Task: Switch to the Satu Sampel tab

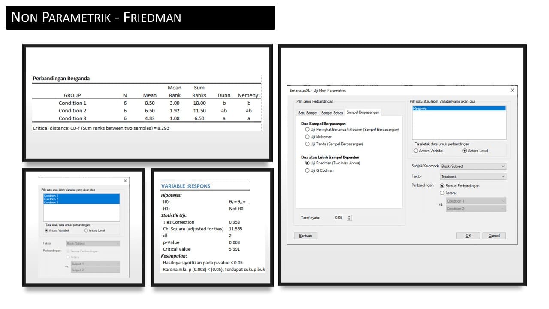Action: click(x=308, y=113)
